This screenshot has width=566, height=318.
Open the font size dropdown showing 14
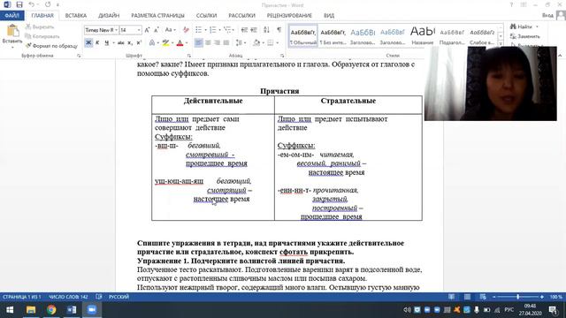click(139, 30)
